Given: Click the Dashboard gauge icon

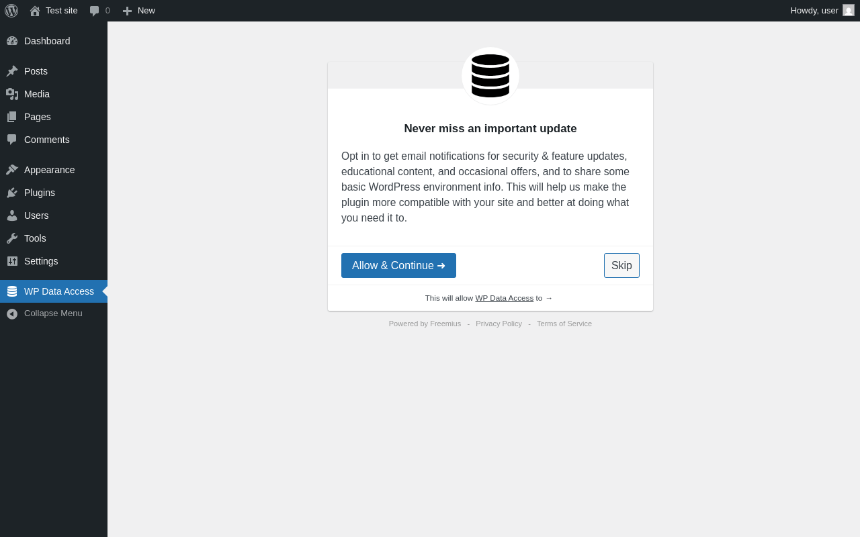Looking at the screenshot, I should click(x=12, y=41).
